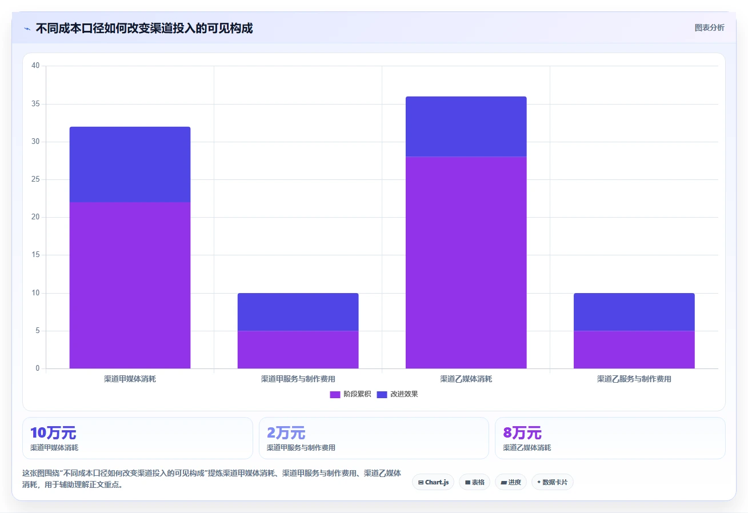Screen dimensions: 748x513
Task: Open the 10万元 渠道甲媒体消耗 data card
Action: point(137,438)
